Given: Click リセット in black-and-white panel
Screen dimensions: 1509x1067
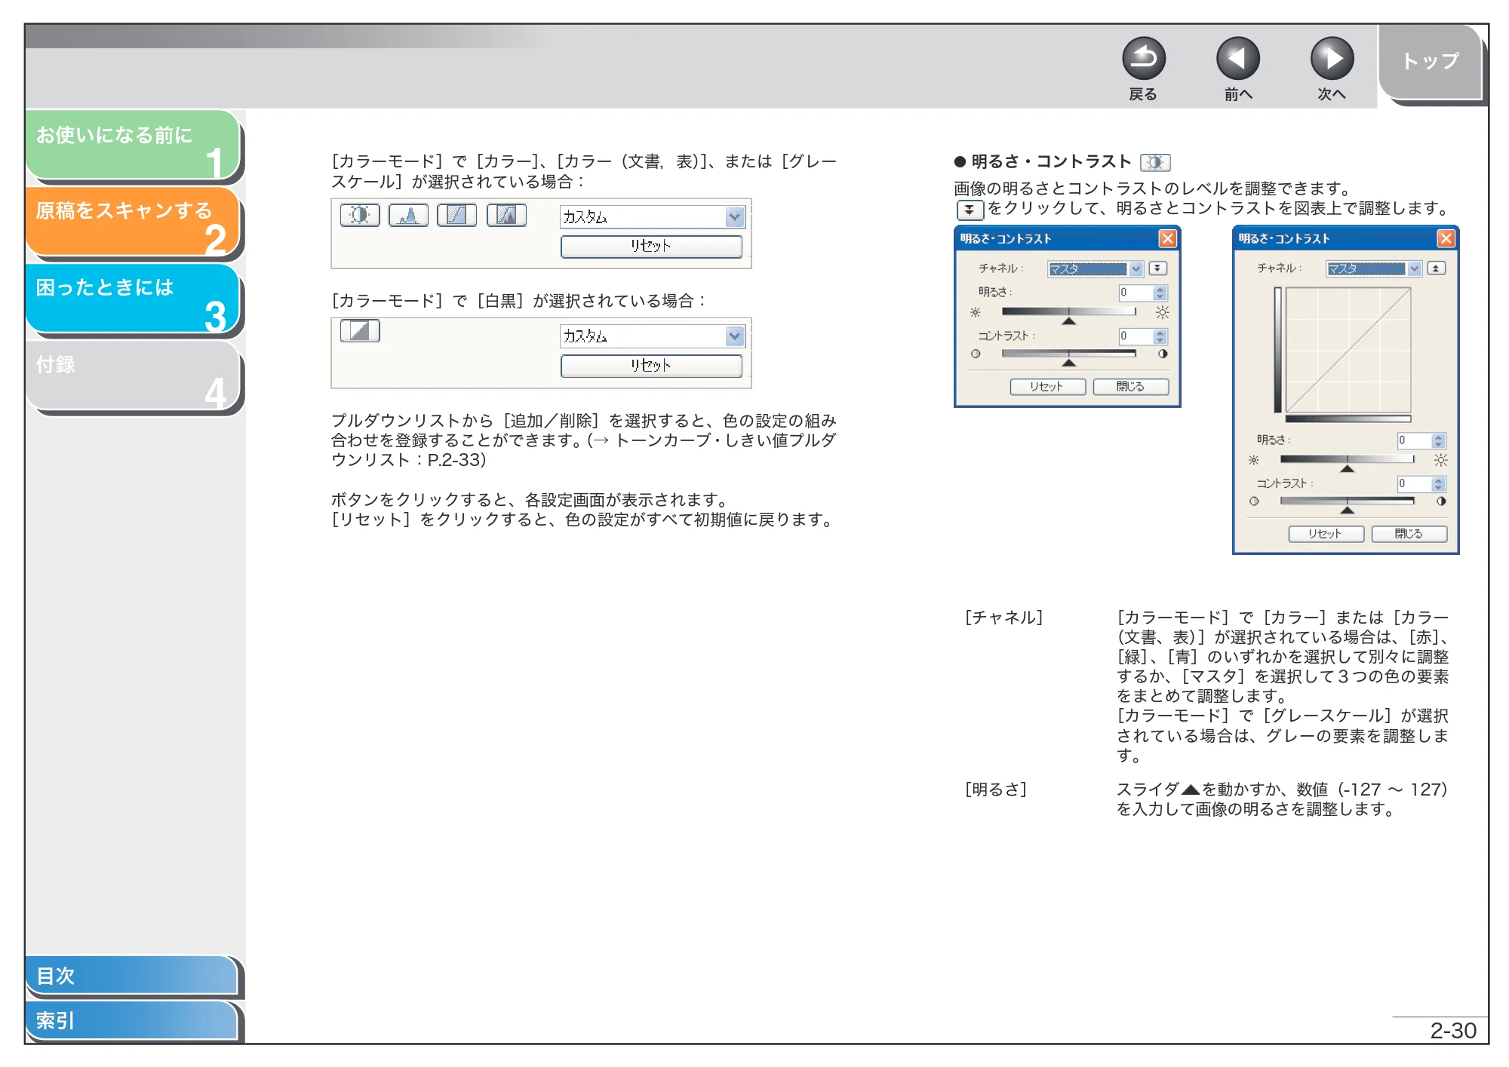Looking at the screenshot, I should click(x=651, y=366).
